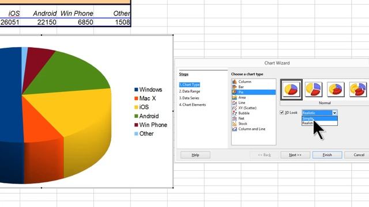
Task: Select the Net chart type icon
Action: point(235,118)
